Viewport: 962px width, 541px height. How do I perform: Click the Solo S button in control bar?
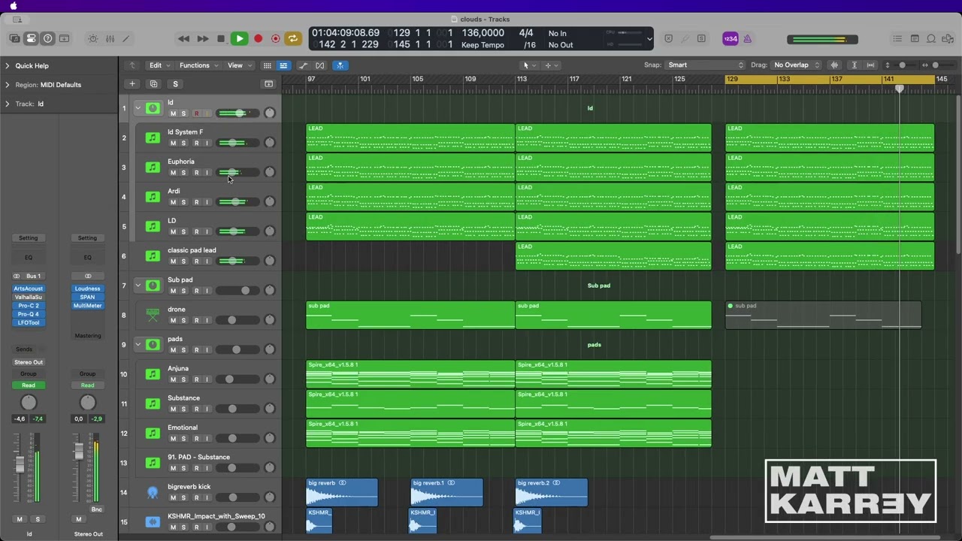click(x=701, y=38)
